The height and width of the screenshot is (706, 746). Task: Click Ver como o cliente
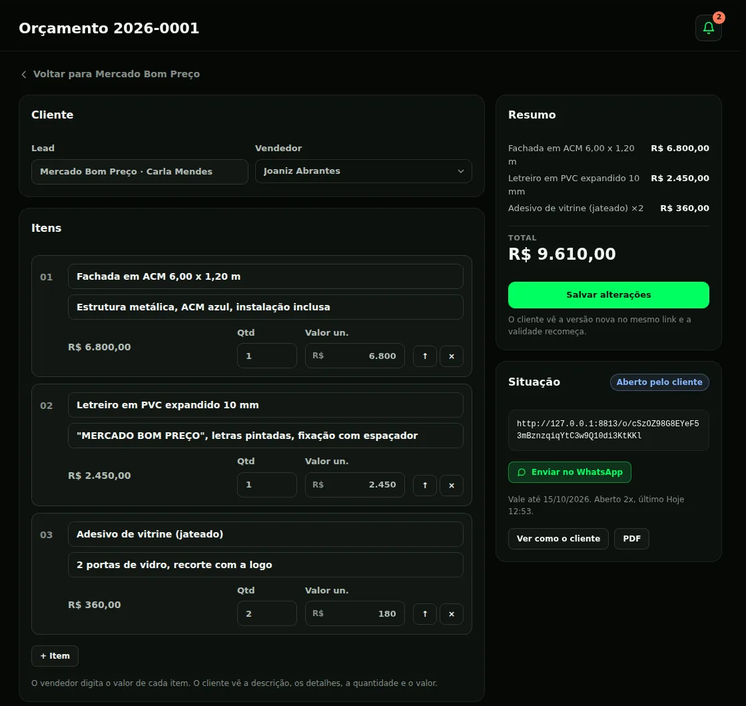click(558, 539)
